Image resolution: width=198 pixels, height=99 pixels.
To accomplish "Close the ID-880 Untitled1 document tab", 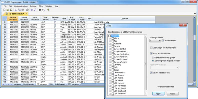I will pos(26,14).
